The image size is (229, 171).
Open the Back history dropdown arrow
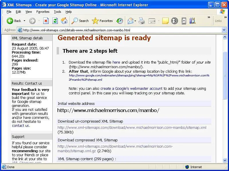[x=24, y=21]
